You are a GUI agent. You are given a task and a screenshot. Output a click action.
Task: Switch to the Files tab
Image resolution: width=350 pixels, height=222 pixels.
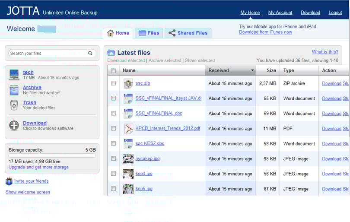[x=149, y=33]
